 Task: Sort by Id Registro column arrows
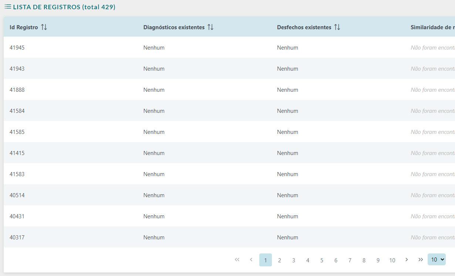(x=44, y=27)
